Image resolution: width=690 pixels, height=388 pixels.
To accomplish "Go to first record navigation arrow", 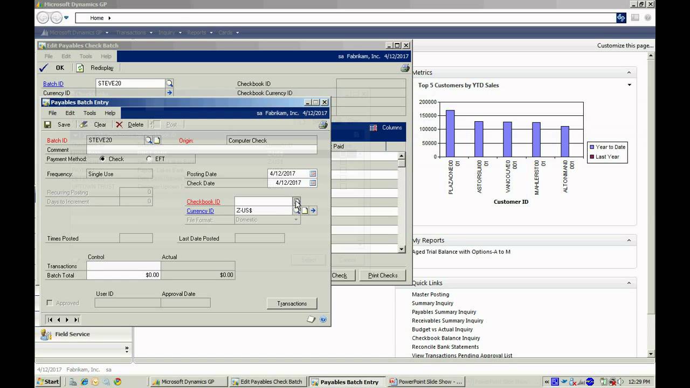I will point(50,320).
